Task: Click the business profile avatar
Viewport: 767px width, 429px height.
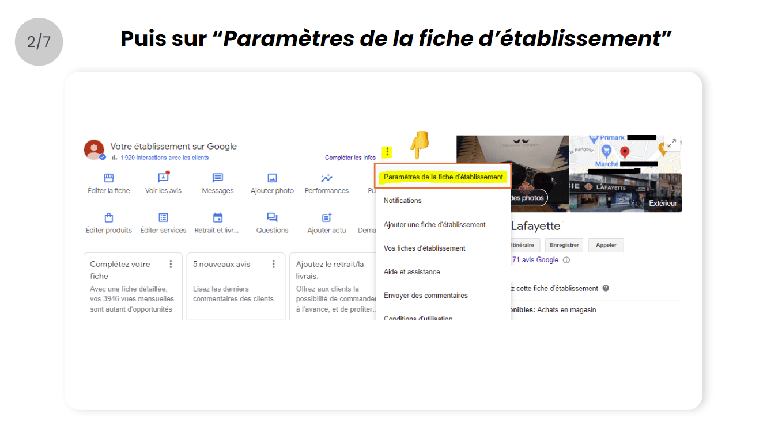Action: point(94,150)
